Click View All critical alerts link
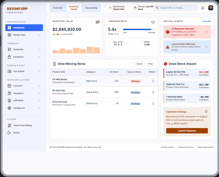219x177 pixels. coord(206,21)
